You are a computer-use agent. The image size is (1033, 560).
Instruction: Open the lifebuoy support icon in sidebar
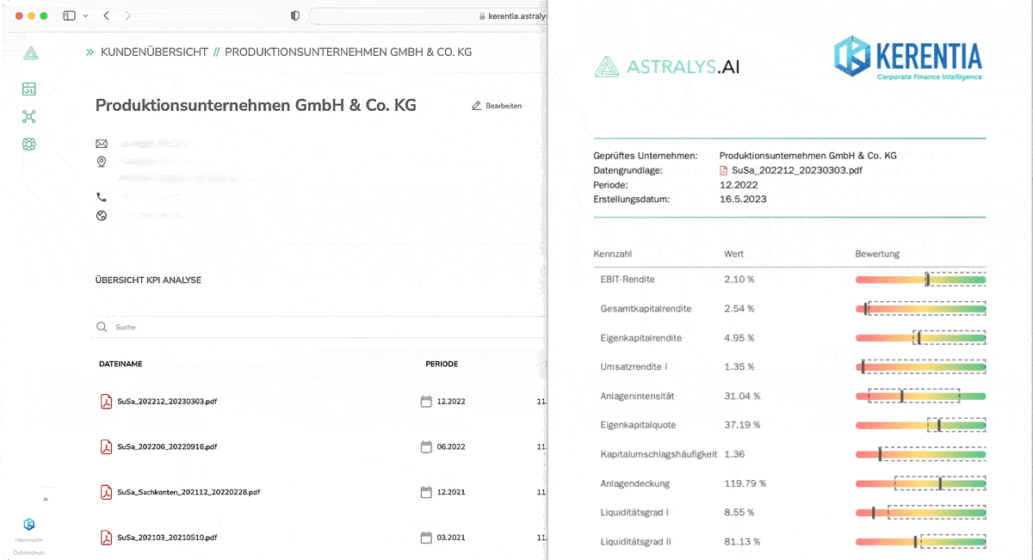click(29, 145)
